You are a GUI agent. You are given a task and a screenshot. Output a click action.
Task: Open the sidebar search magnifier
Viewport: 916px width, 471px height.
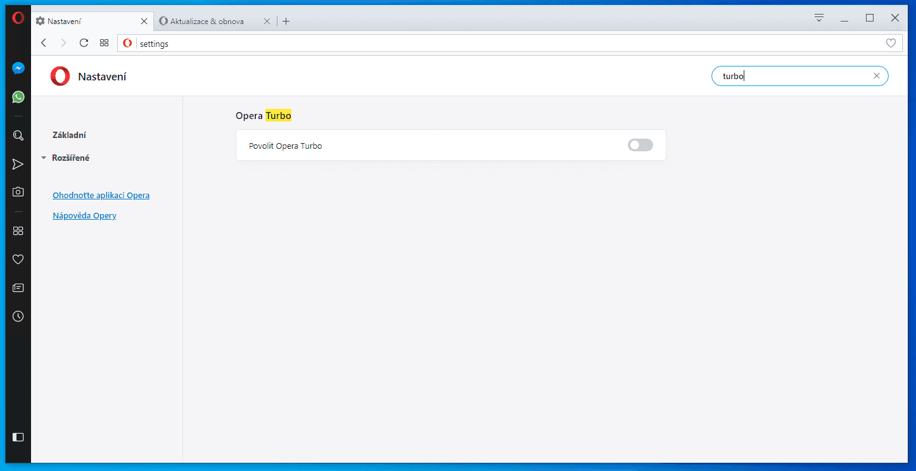pos(18,135)
